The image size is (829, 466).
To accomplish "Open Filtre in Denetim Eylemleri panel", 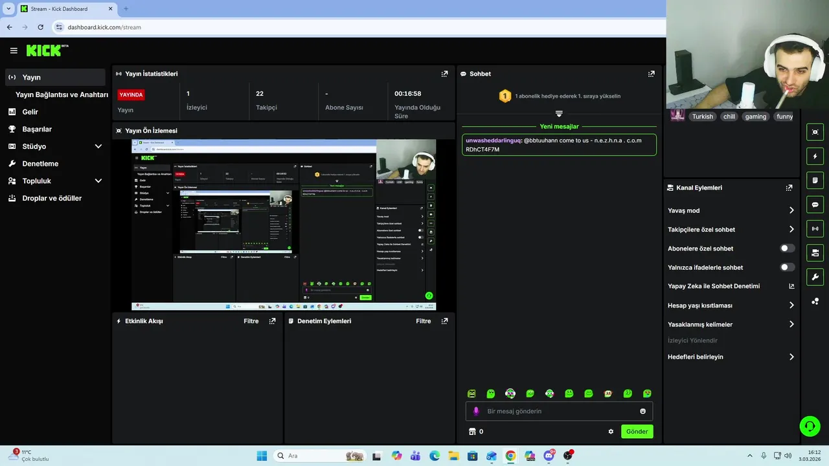I will tap(424, 321).
